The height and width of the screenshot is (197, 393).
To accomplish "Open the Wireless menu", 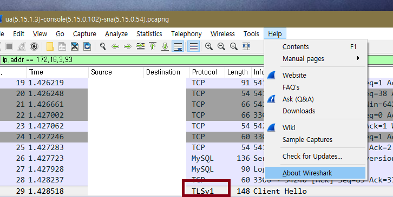I will point(222,34).
